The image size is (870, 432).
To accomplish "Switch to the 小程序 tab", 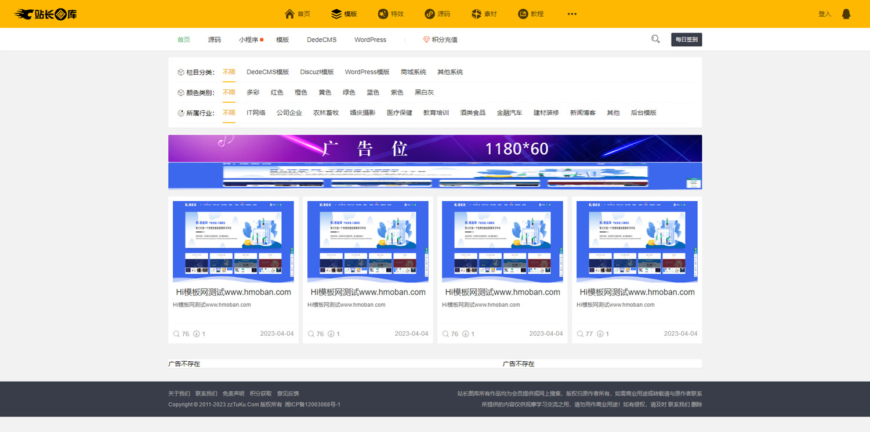I will pyautogui.click(x=248, y=39).
